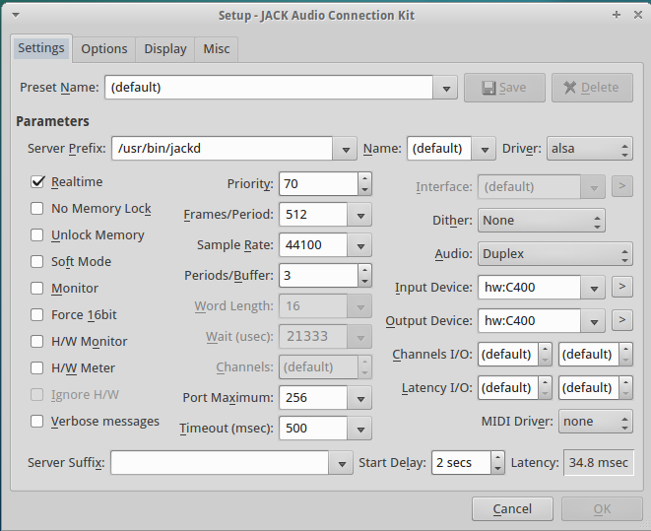Image resolution: width=651 pixels, height=531 pixels.
Task: Click the '>' button beside Output Device
Action: click(621, 320)
